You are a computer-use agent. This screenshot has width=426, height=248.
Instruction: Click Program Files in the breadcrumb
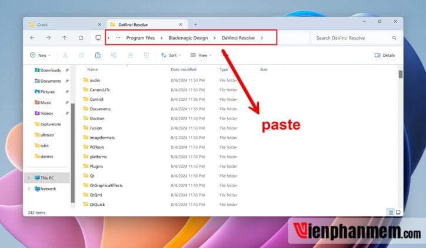141,38
